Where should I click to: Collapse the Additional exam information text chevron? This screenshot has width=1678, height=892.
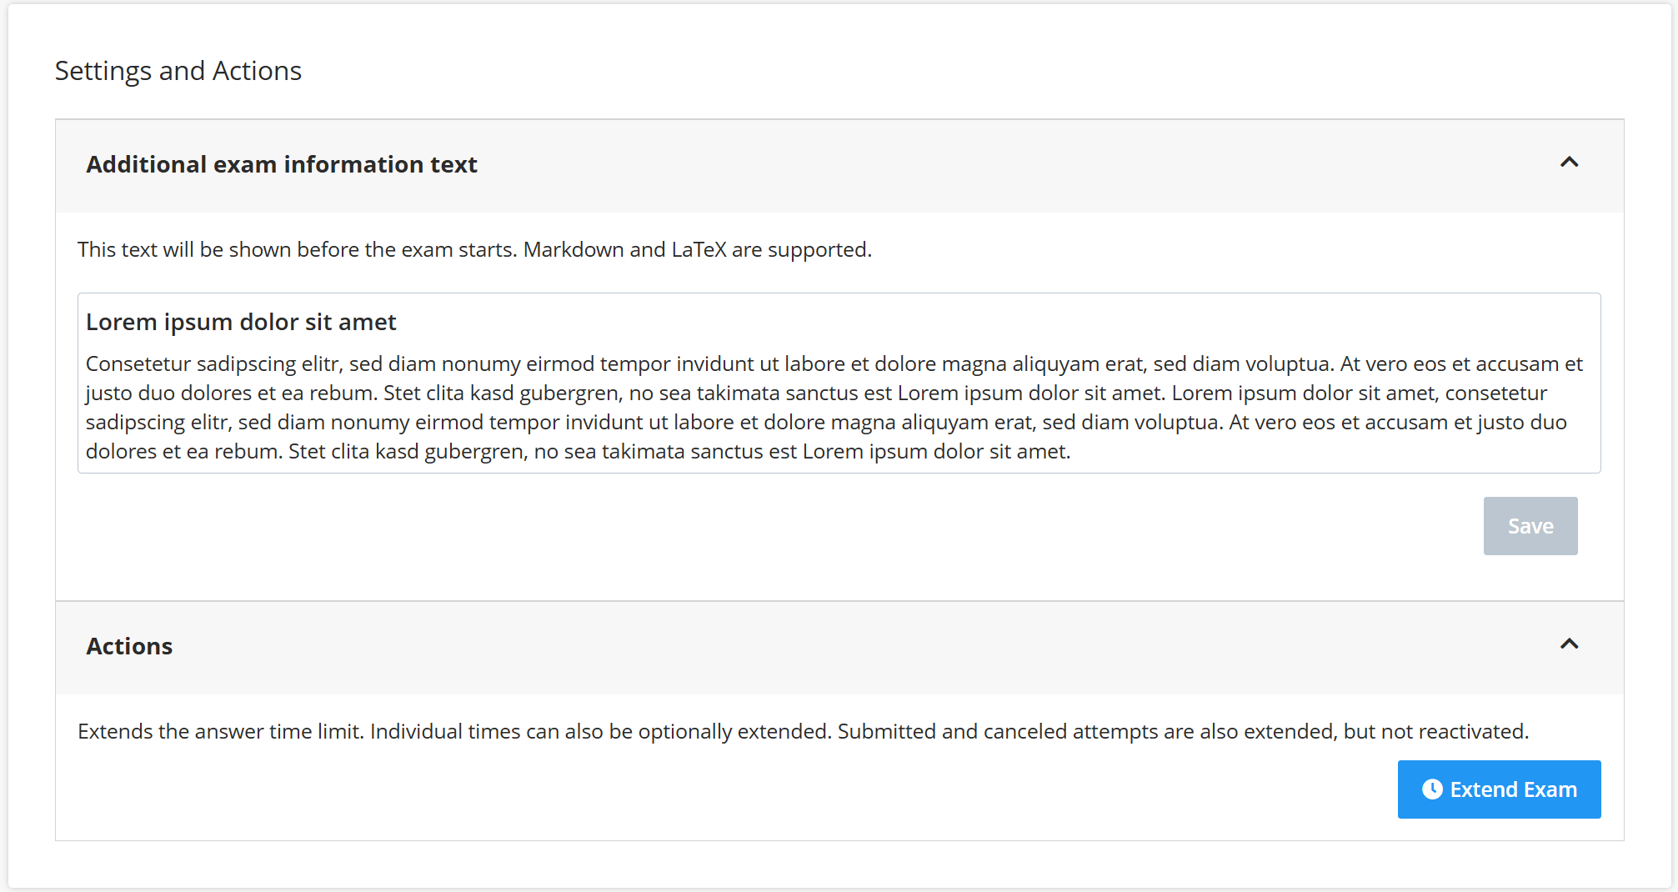[1569, 163]
